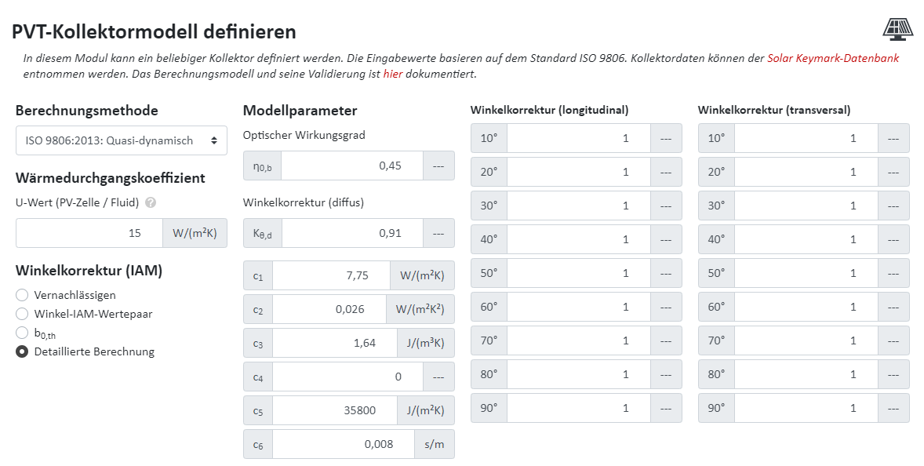Click the U-Wert help question mark icon
The image size is (924, 466).
tap(151, 202)
